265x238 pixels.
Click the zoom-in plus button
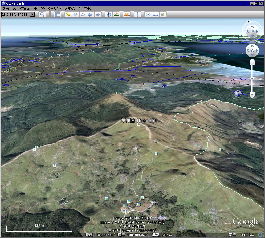252,62
